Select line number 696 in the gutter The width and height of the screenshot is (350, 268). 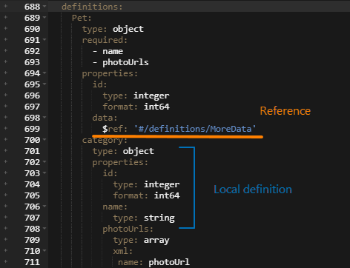[x=32, y=96]
